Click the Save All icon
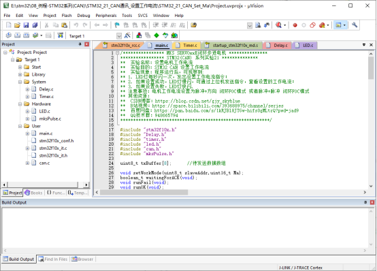Image resolution: width=377 pixels, height=271 pixels. tap(35, 25)
